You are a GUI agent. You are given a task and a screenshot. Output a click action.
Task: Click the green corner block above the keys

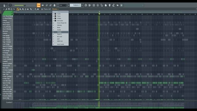coord(8,13)
